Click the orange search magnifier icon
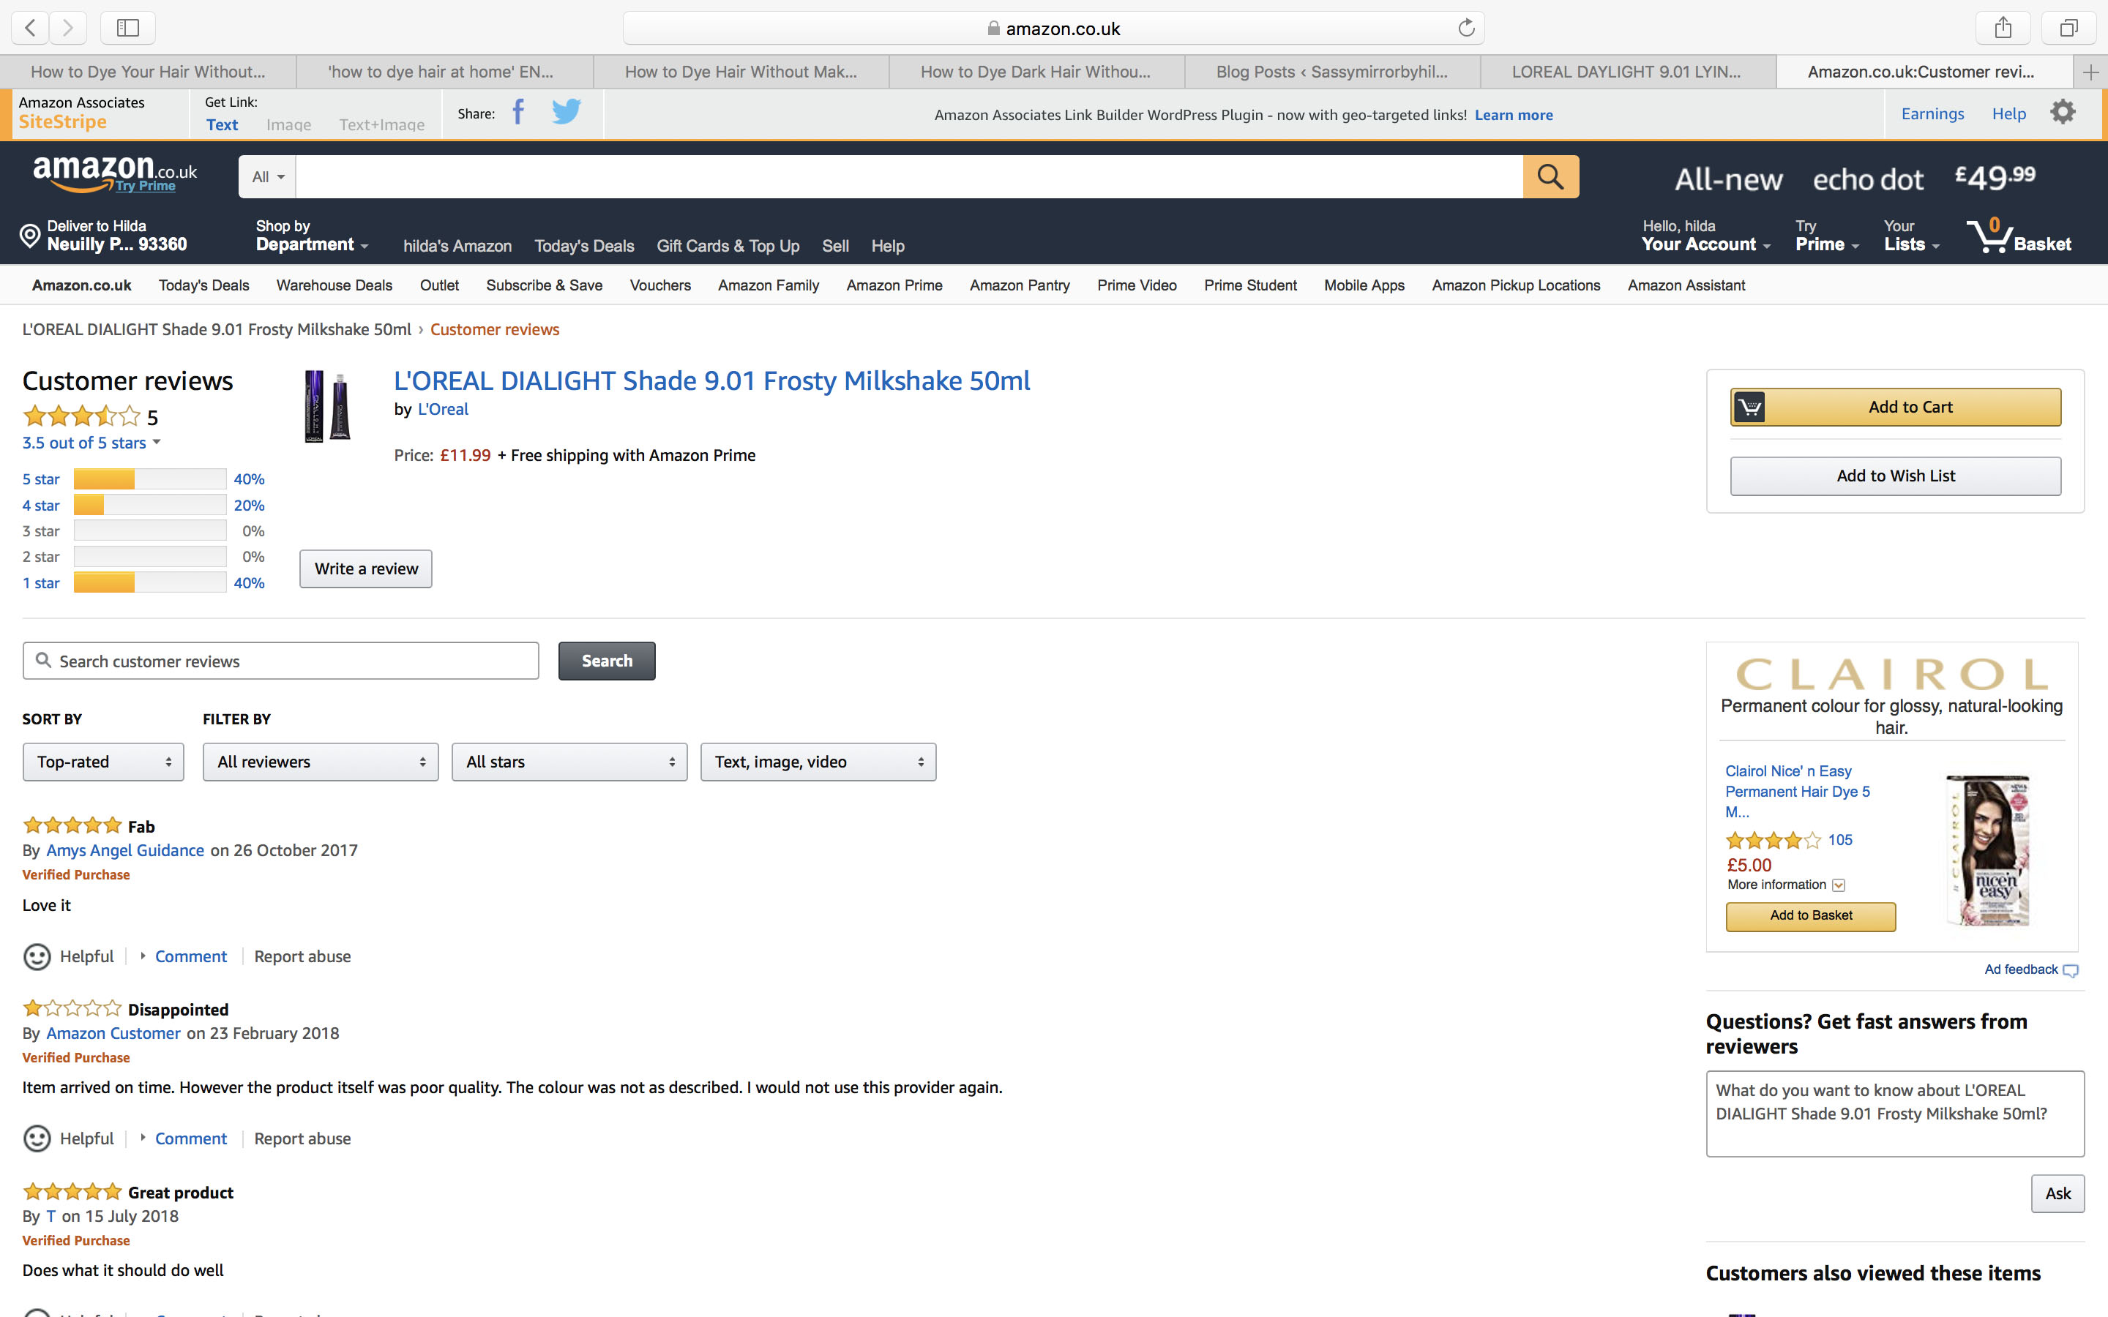The width and height of the screenshot is (2108, 1317). tap(1550, 176)
